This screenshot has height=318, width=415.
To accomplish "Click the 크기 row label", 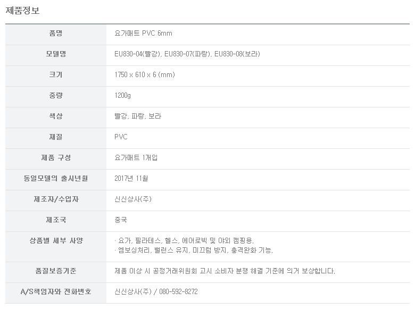I will tap(55, 75).
